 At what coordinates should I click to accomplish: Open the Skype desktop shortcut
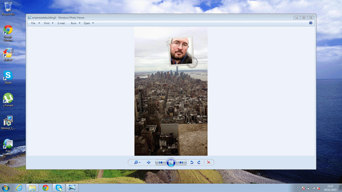(8, 77)
